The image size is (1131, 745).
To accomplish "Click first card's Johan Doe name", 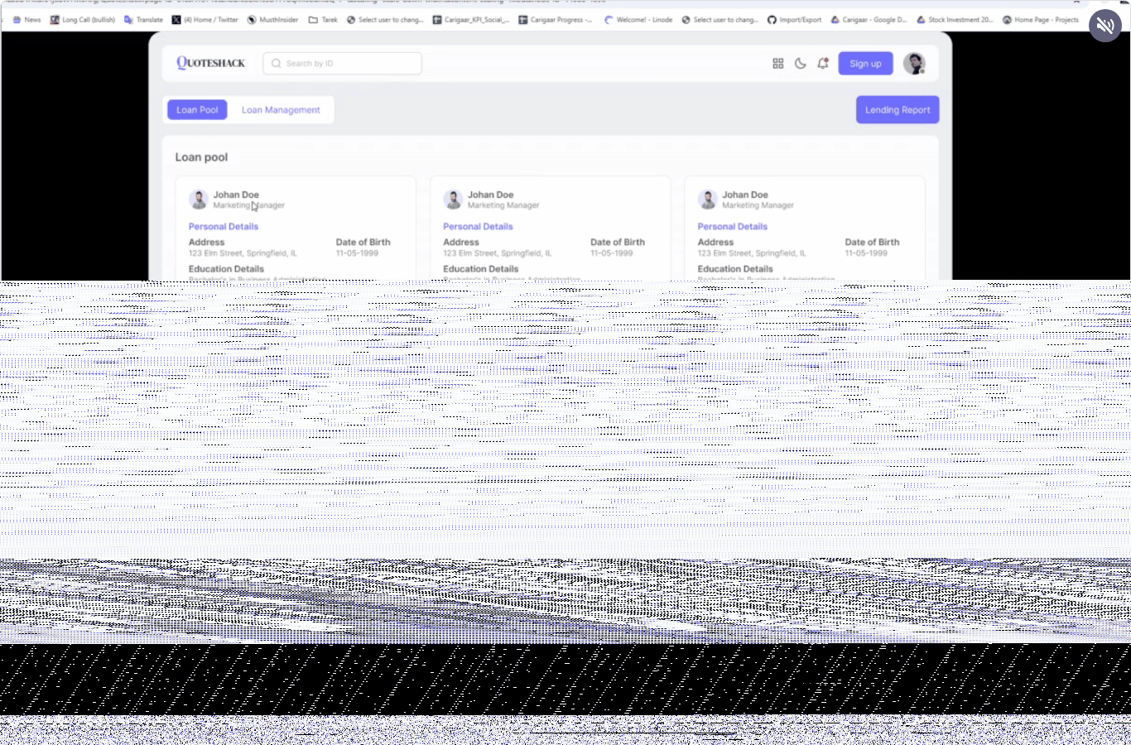I will click(x=236, y=195).
